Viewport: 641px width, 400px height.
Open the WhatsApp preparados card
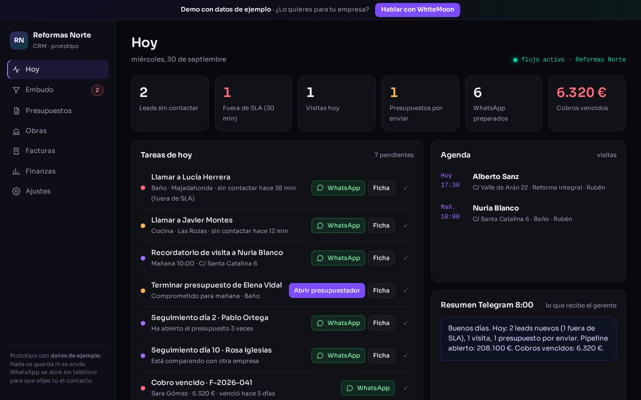(x=504, y=103)
